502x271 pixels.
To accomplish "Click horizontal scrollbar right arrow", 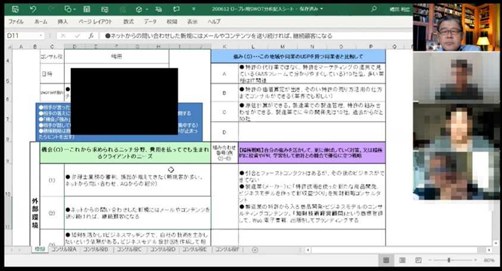I will coord(489,250).
